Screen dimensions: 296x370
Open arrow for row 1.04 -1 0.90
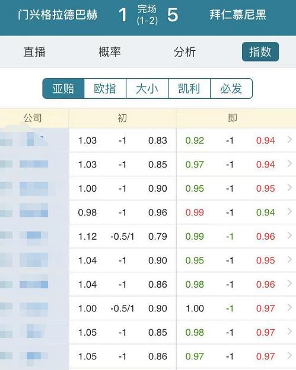tap(289, 259)
